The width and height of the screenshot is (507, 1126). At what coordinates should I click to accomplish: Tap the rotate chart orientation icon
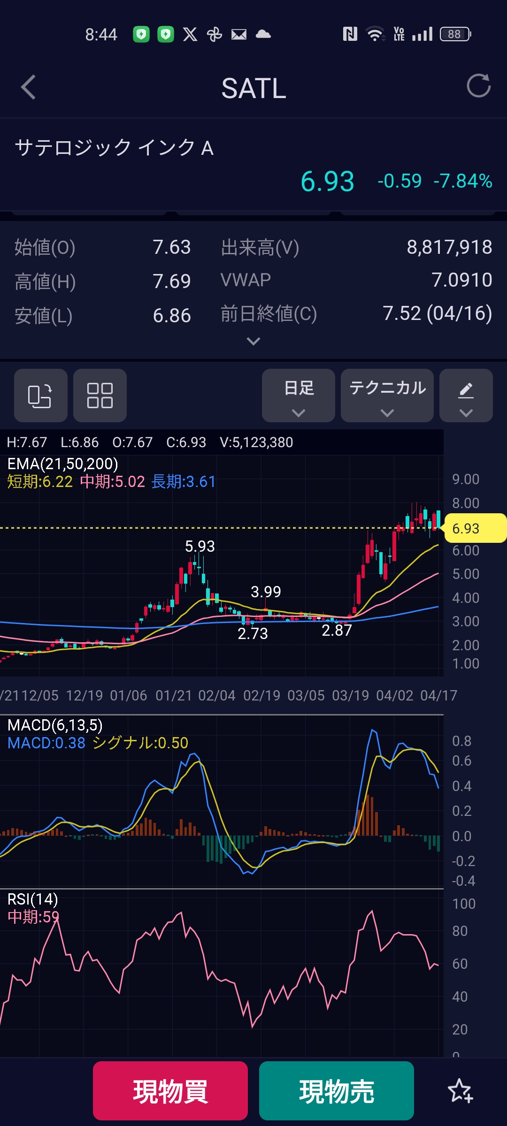click(40, 396)
